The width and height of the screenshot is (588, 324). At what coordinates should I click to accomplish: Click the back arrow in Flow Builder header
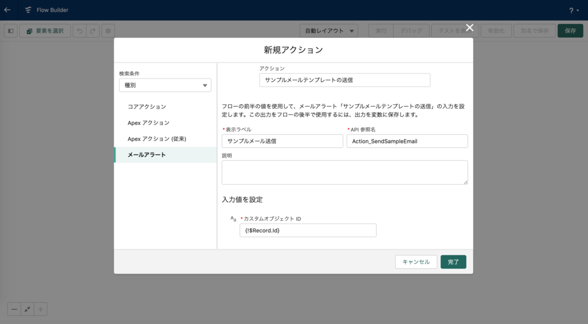[x=7, y=10]
